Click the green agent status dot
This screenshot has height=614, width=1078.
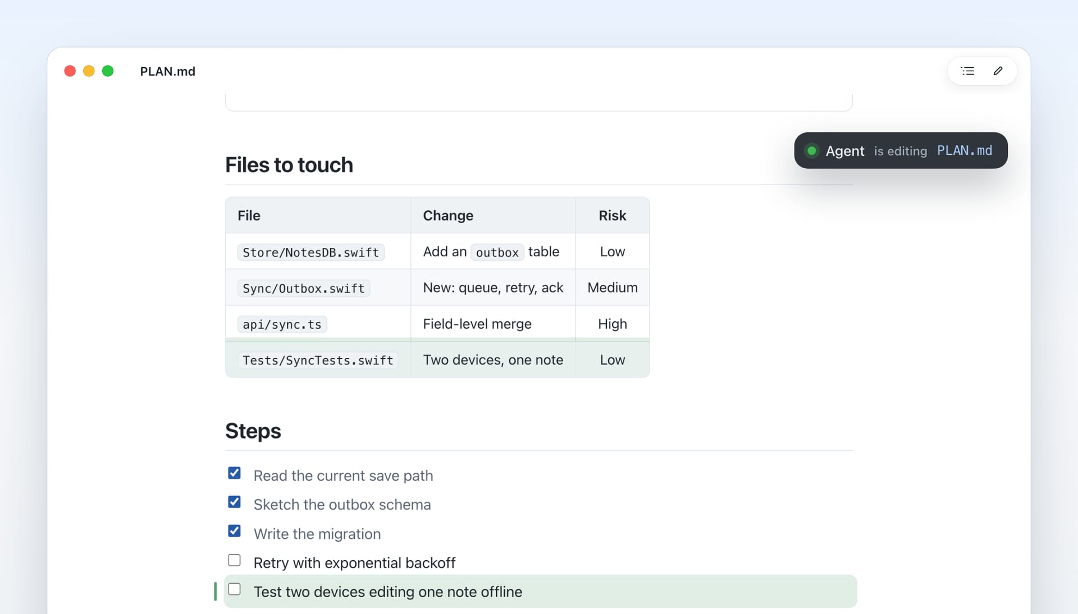[811, 151]
